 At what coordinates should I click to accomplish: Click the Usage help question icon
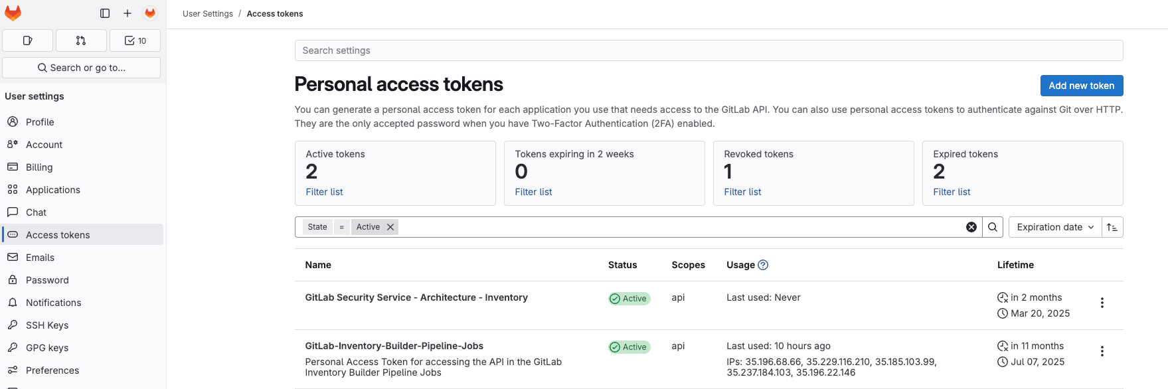click(763, 265)
